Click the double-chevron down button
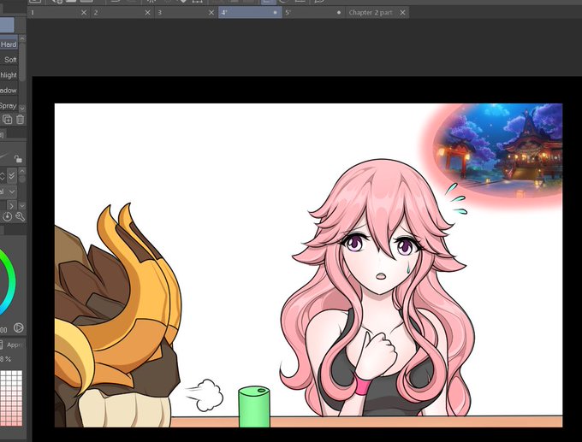 pyautogui.click(x=12, y=176)
